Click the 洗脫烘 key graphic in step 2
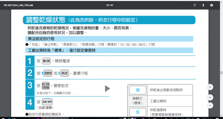This screenshot has width=223, height=119. (48, 74)
